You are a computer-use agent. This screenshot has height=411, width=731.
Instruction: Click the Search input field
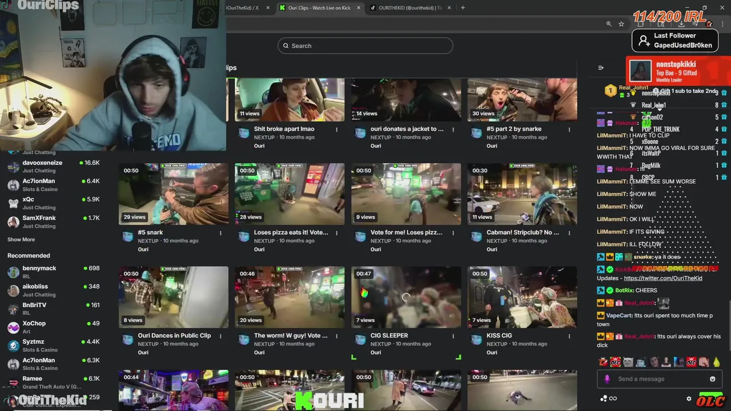tap(365, 46)
